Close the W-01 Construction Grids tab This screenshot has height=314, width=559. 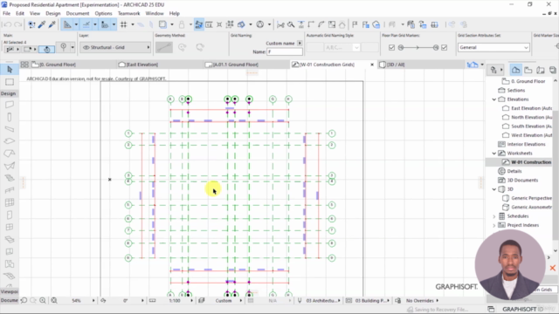372,65
